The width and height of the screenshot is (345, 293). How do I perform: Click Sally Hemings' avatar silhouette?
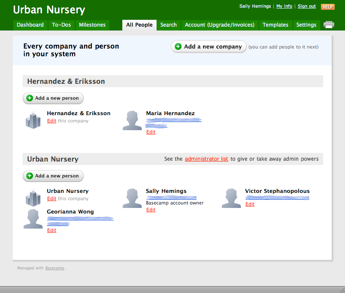132,198
